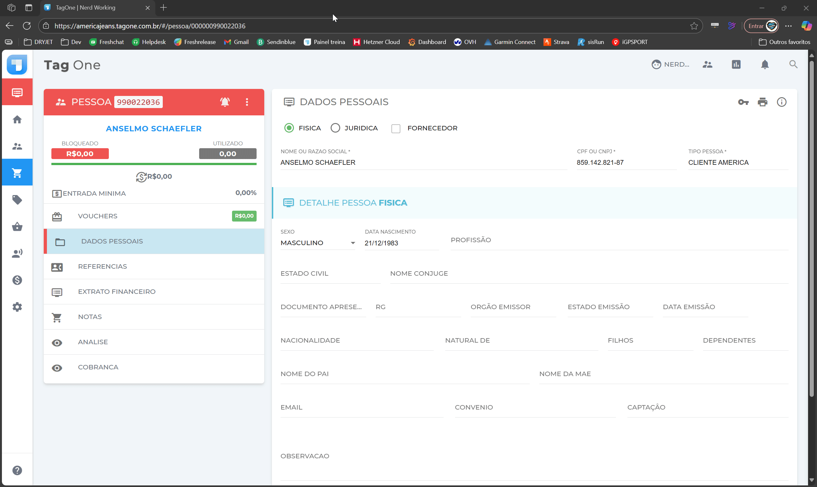Select the FISICA radio button
The image size is (817, 487).
point(289,128)
